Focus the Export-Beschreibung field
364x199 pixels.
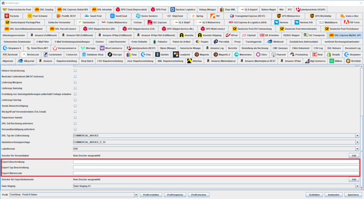click(x=216, y=162)
